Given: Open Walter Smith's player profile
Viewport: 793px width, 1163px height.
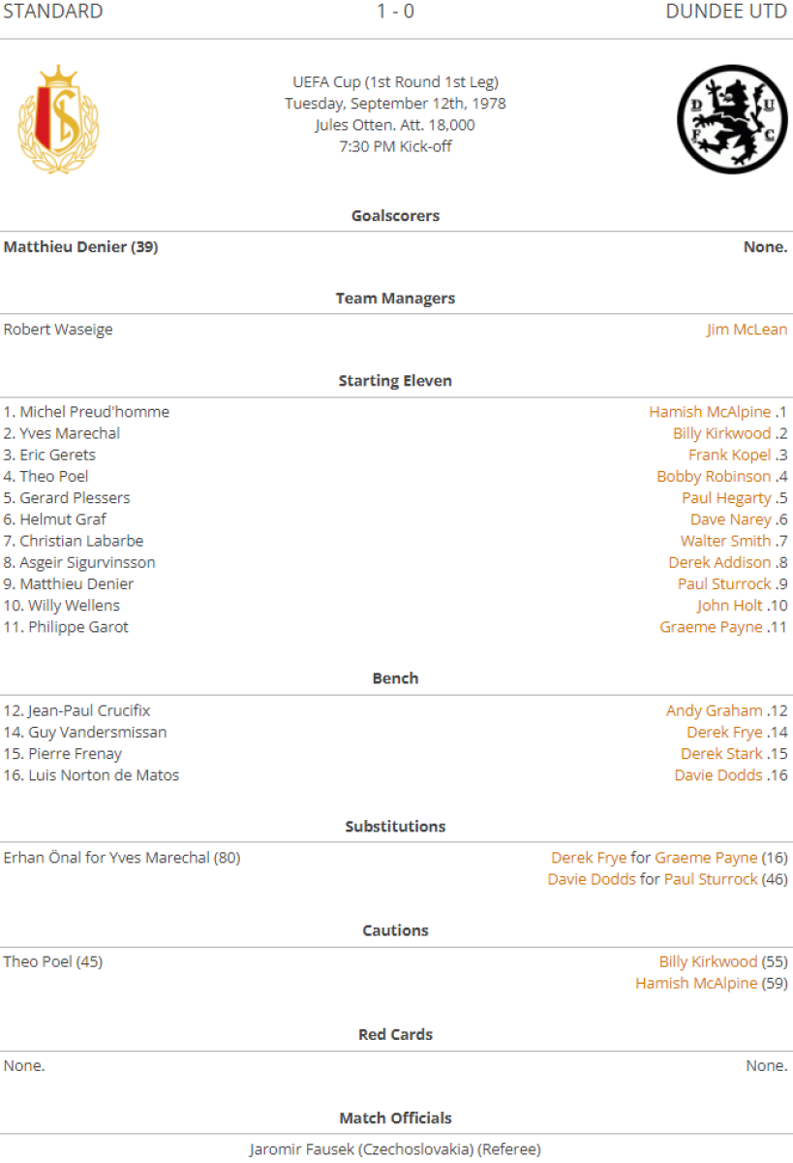Looking at the screenshot, I should click(x=725, y=541).
